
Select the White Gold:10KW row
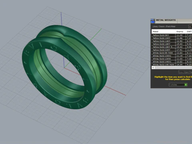tap(172, 59)
